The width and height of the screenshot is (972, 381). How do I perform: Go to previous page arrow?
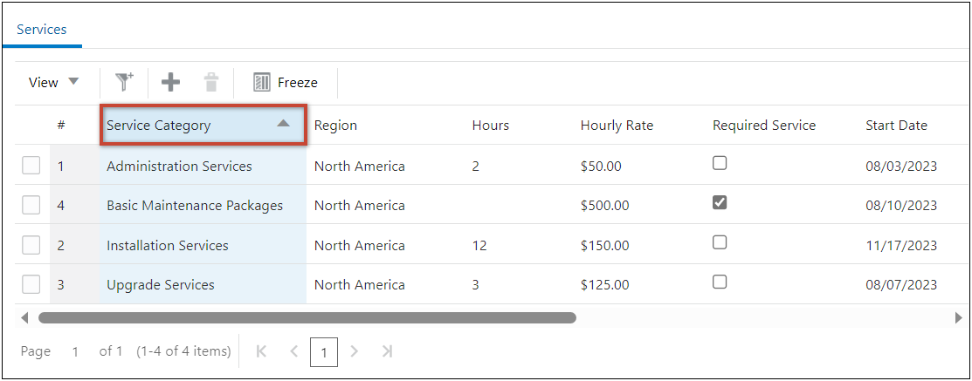pos(293,351)
